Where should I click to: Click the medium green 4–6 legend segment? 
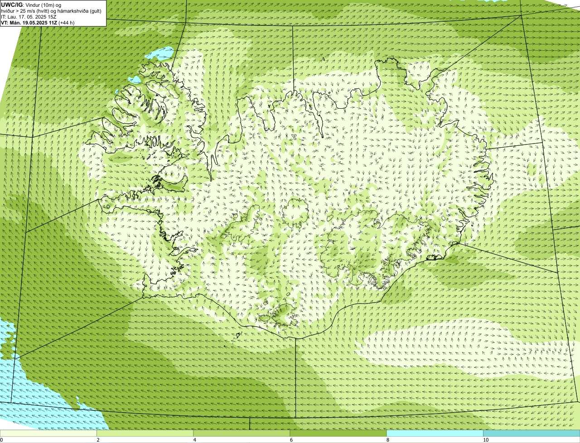(x=242, y=433)
